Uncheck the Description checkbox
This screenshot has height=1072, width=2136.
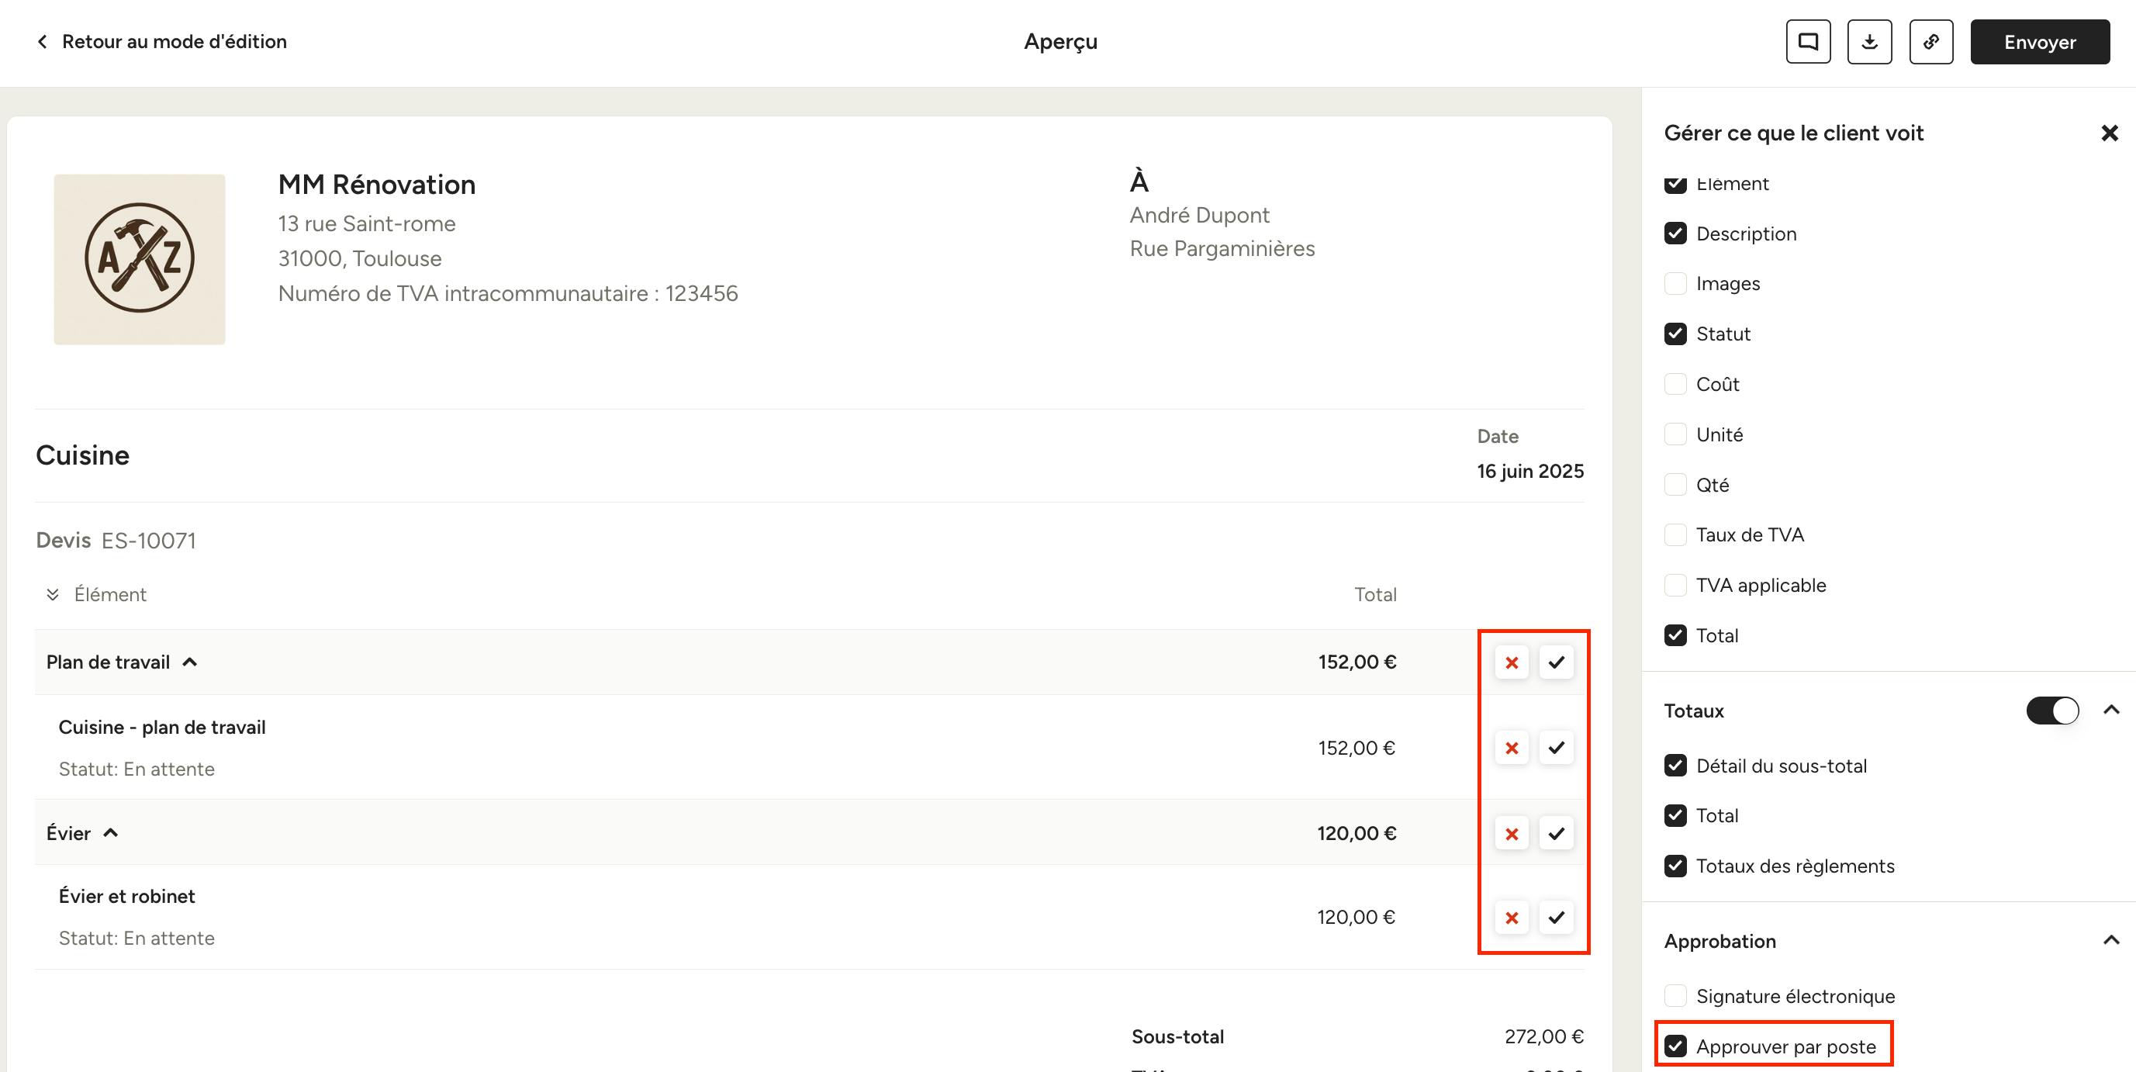pyautogui.click(x=1675, y=233)
